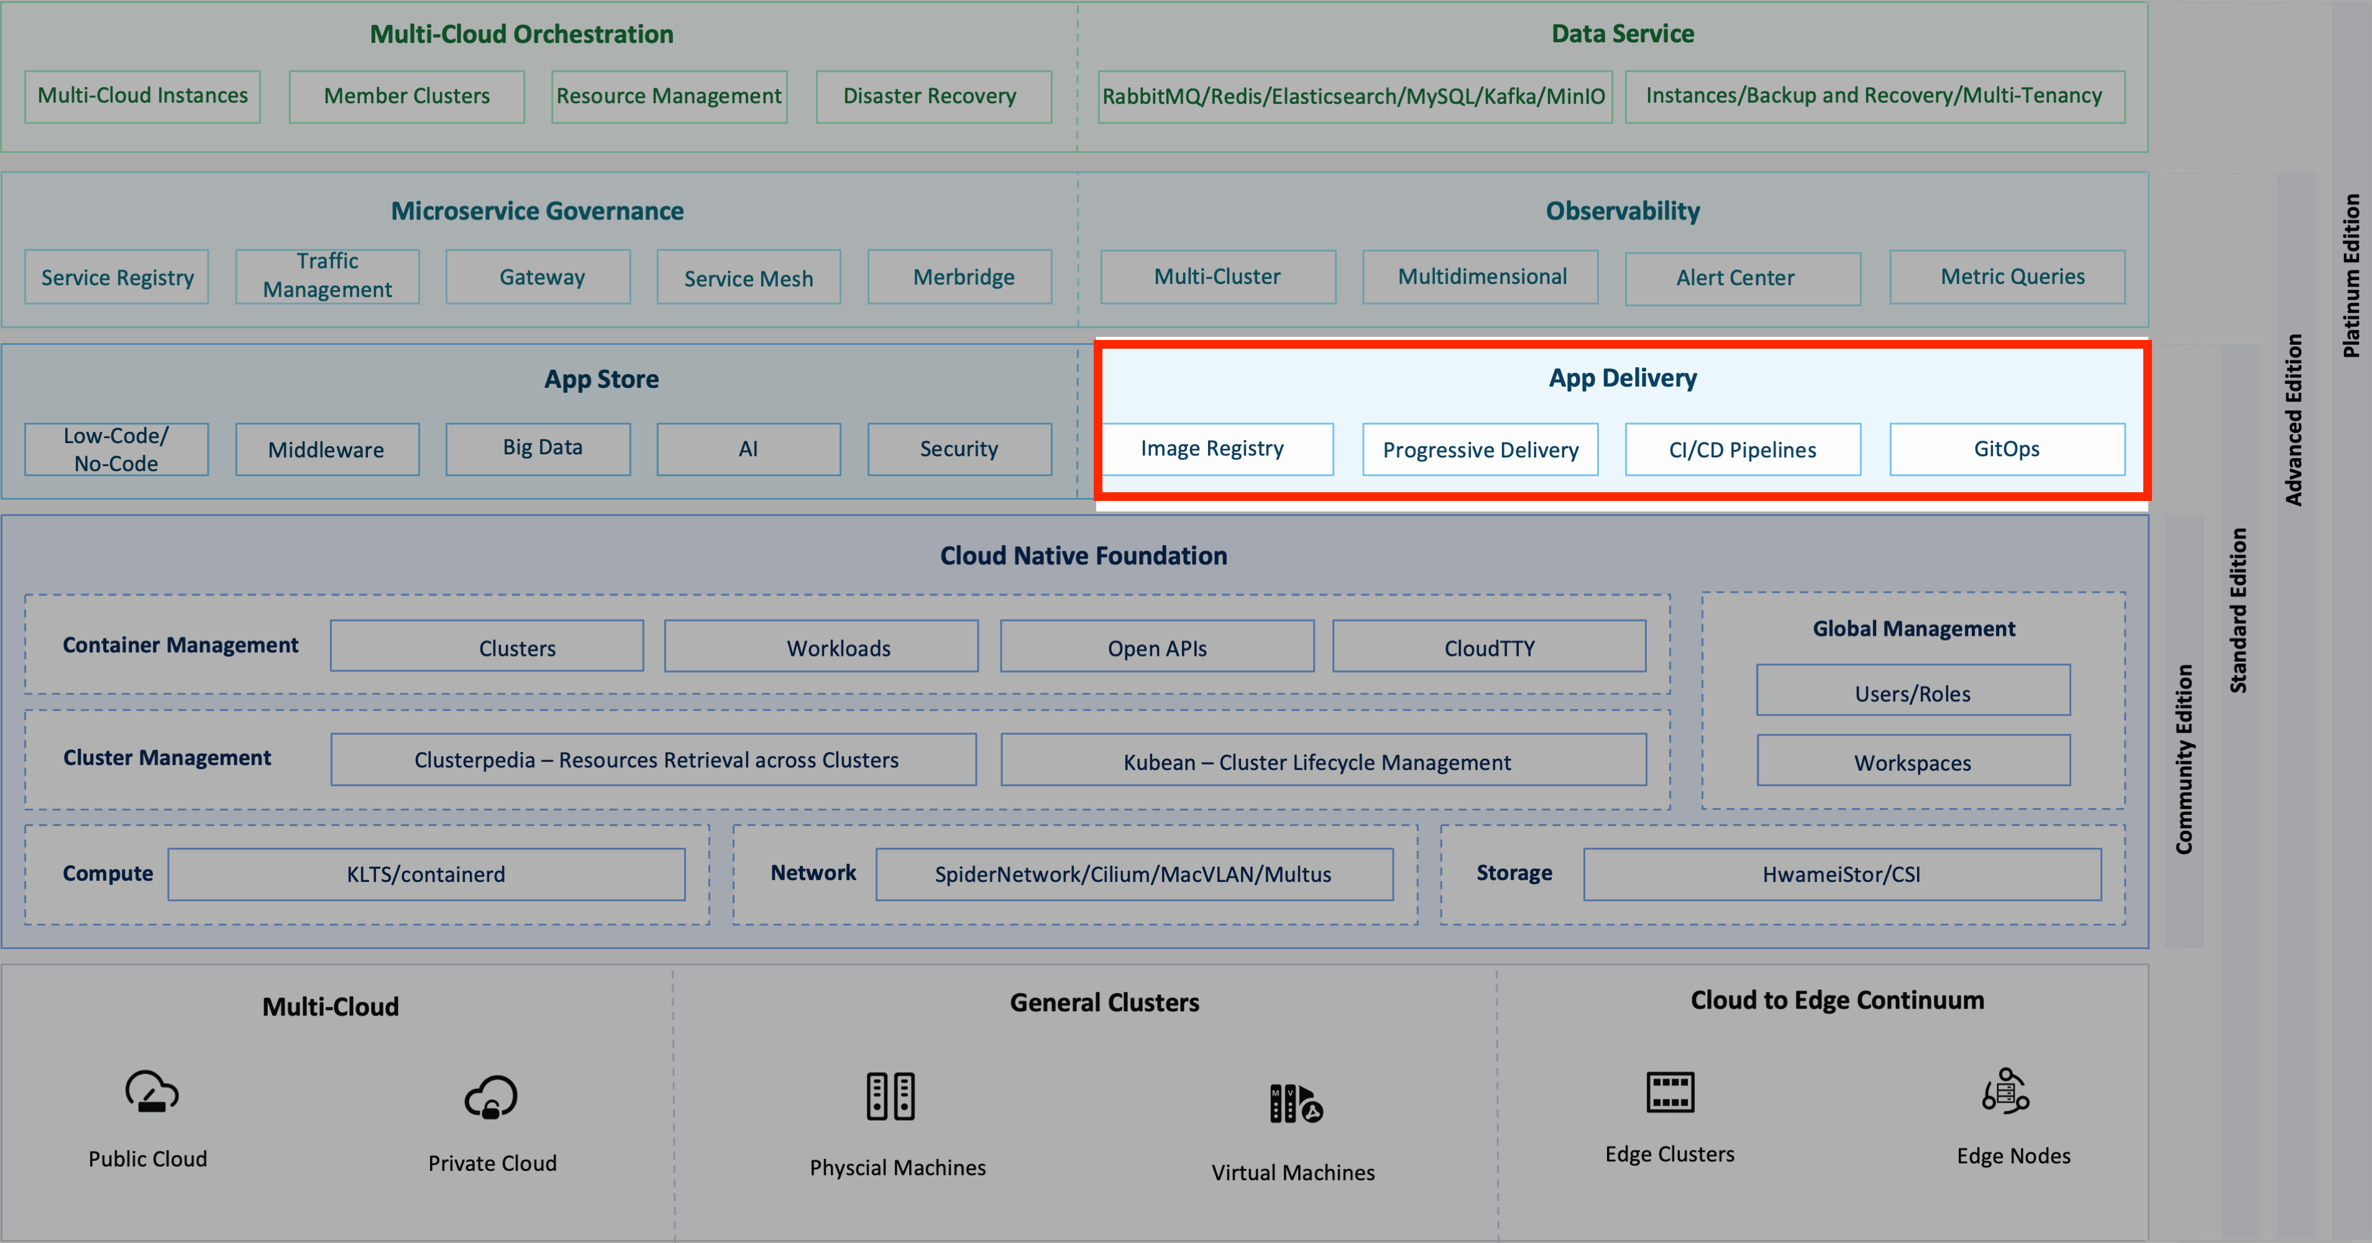
Task: Click the Merbridge box
Action: (x=959, y=277)
